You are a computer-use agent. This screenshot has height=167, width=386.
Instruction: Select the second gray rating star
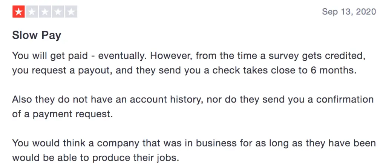click(x=32, y=12)
